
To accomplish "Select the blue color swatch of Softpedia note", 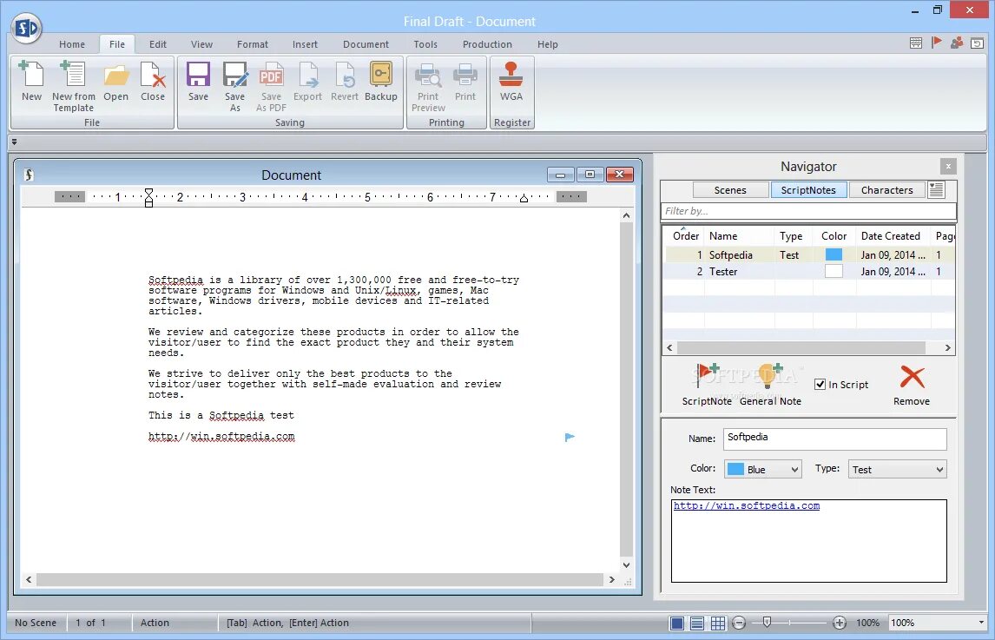I will click(834, 254).
